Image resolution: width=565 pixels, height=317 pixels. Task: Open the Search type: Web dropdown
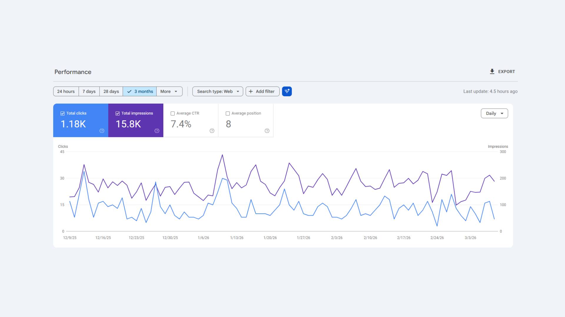pos(217,91)
